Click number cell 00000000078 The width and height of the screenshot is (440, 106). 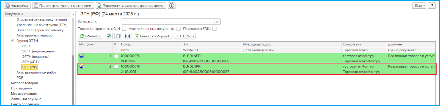pos(130,56)
